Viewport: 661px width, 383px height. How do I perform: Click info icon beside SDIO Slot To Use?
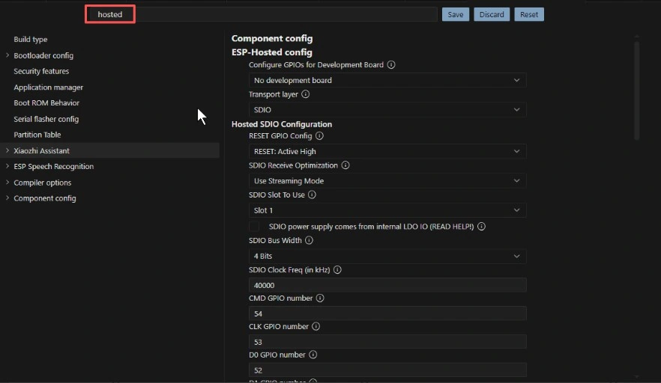313,195
